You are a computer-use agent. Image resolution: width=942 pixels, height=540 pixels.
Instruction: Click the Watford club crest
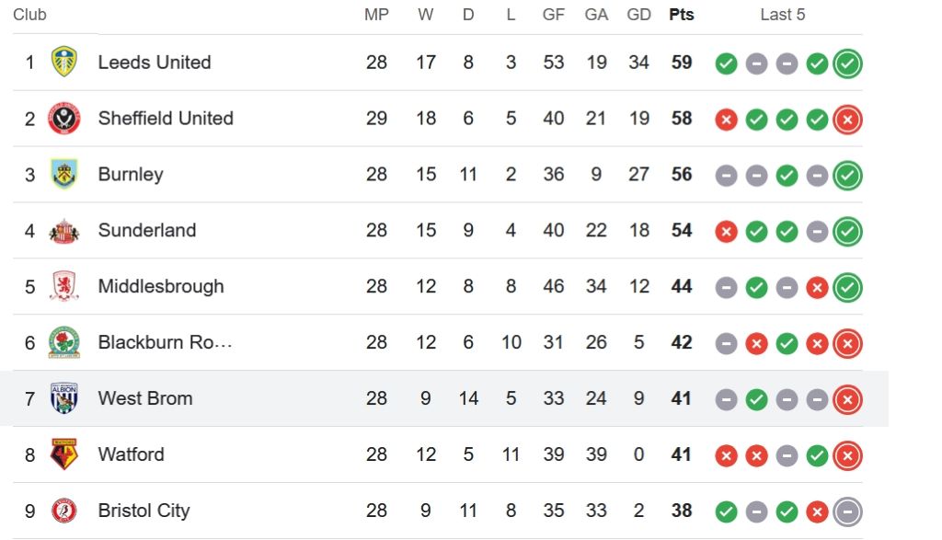pos(64,454)
